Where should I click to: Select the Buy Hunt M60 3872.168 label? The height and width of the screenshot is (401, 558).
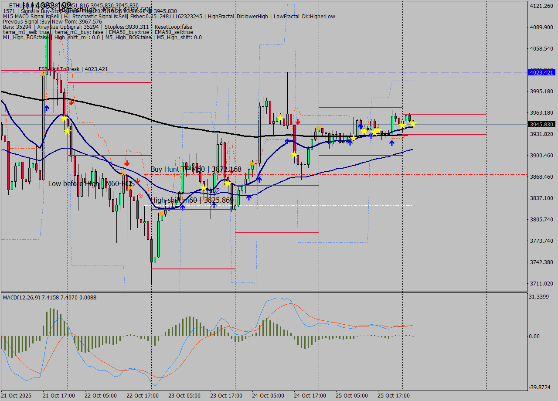pyautogui.click(x=196, y=169)
